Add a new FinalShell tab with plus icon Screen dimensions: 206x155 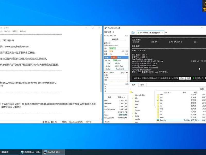click(x=166, y=33)
